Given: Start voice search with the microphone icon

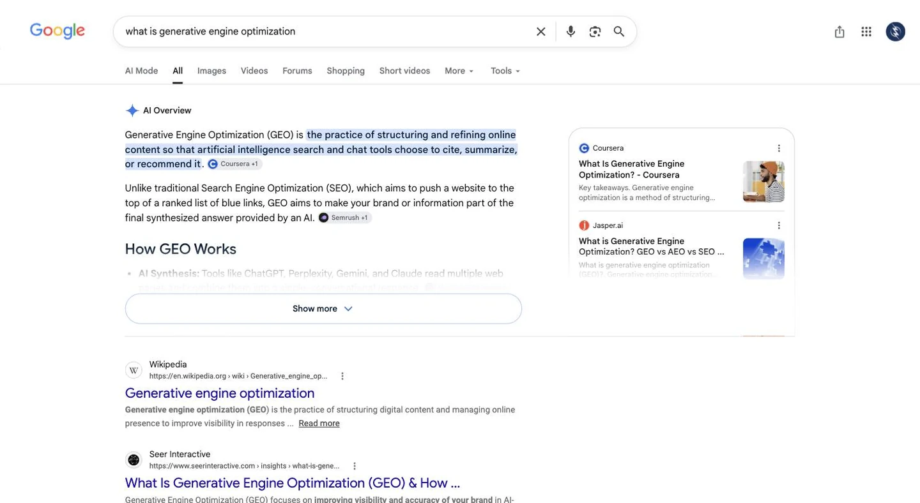Looking at the screenshot, I should pos(571,31).
